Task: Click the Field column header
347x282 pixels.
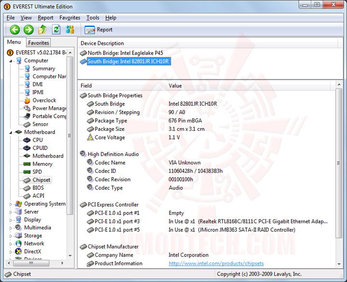Action: (x=122, y=85)
